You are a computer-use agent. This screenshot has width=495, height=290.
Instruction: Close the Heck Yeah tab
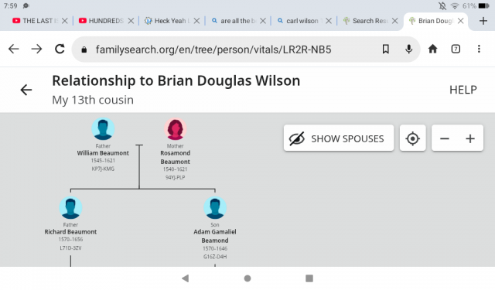tap(196, 21)
